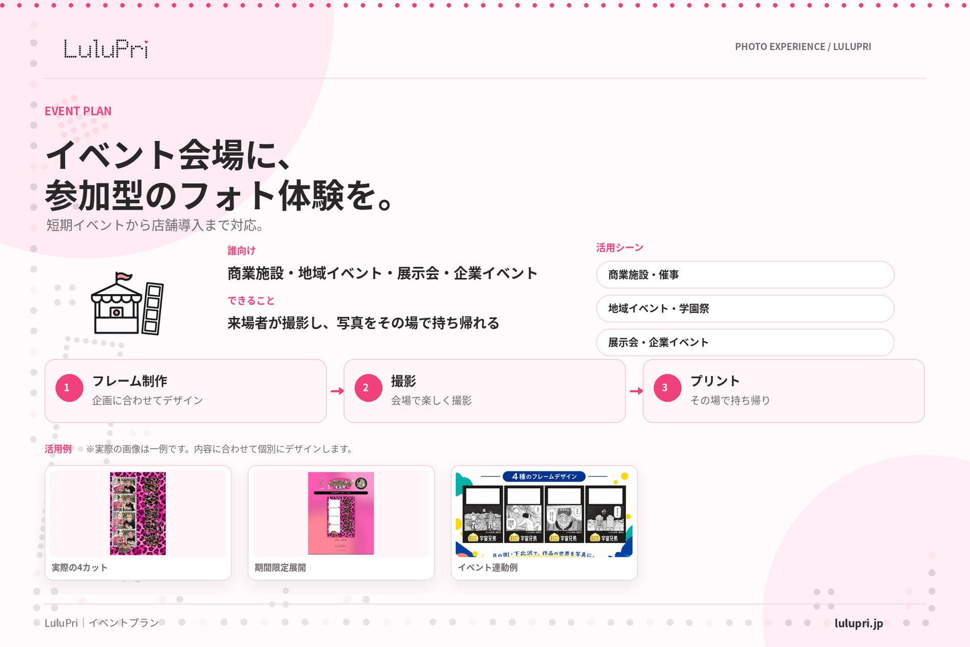Open the lulupri.jp link in footer
Screen dimensions: 970x647
(x=859, y=623)
